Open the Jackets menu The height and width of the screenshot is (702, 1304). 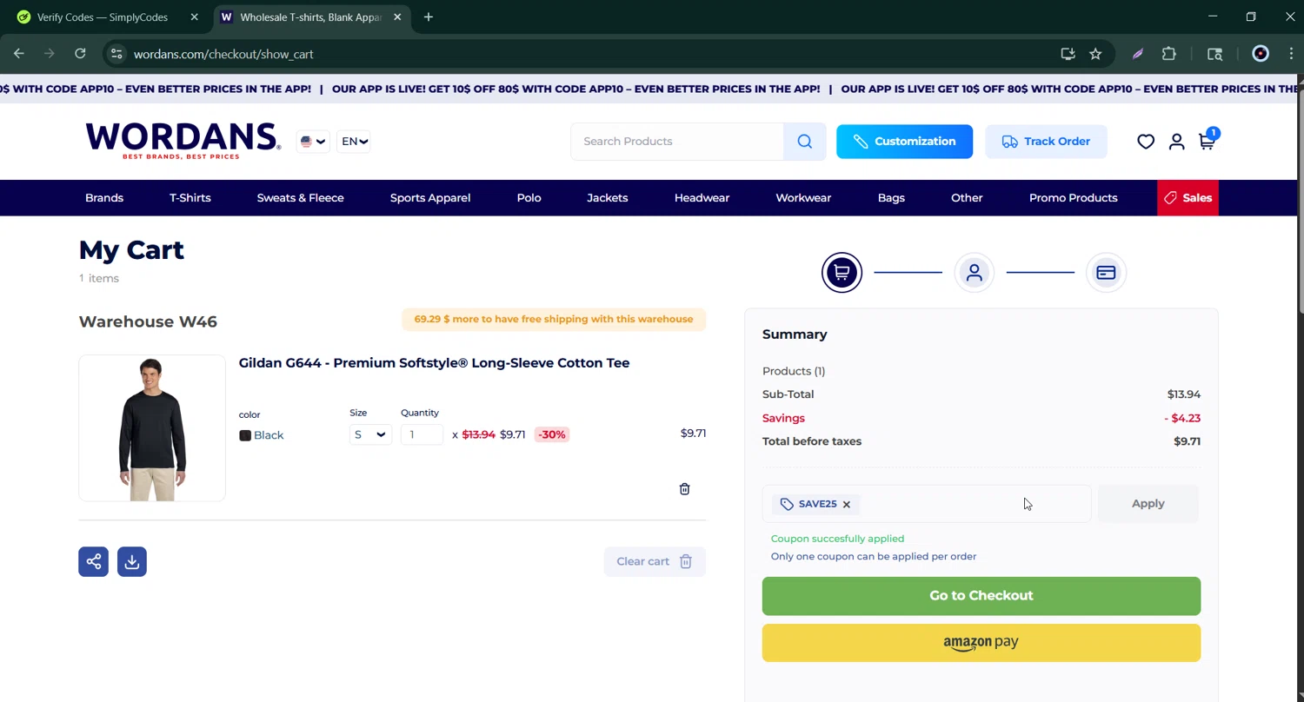tap(607, 198)
